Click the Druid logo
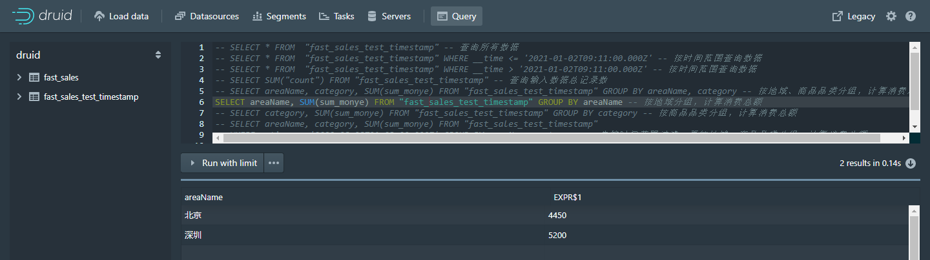Screen dimensions: 930x260 coord(42,16)
